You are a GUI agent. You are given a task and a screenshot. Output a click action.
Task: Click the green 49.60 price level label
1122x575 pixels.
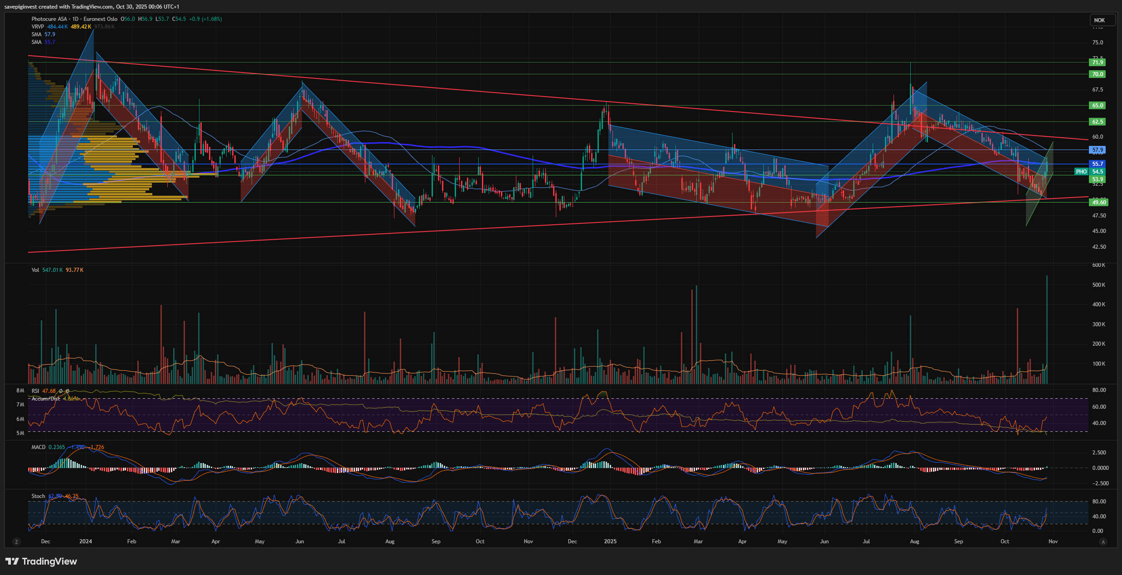(1098, 203)
